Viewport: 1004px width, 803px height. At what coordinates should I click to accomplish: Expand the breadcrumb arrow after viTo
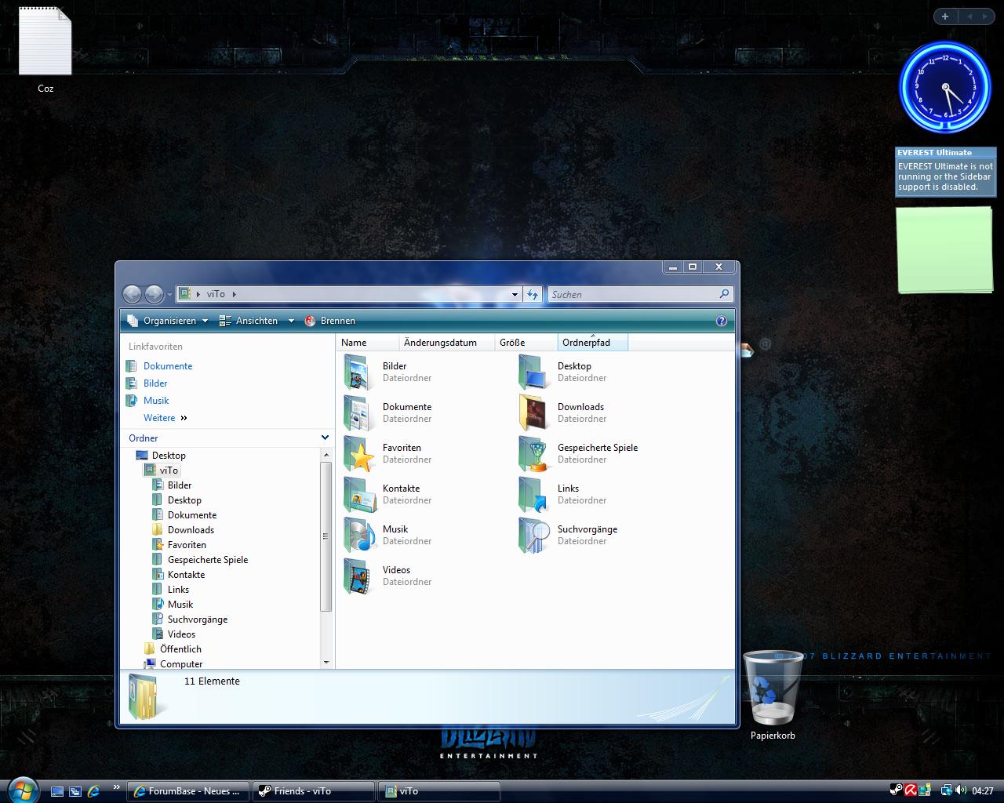coord(234,294)
